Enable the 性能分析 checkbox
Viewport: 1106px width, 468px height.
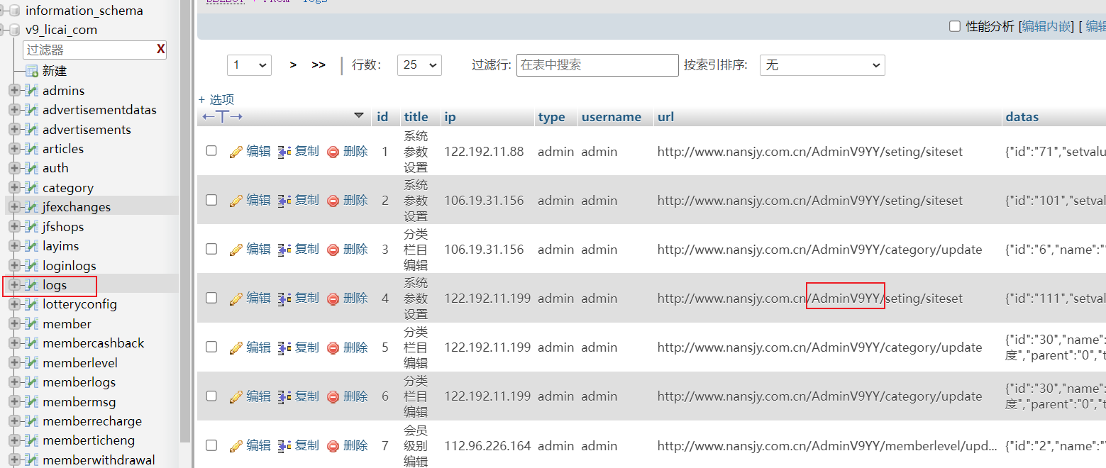[955, 26]
